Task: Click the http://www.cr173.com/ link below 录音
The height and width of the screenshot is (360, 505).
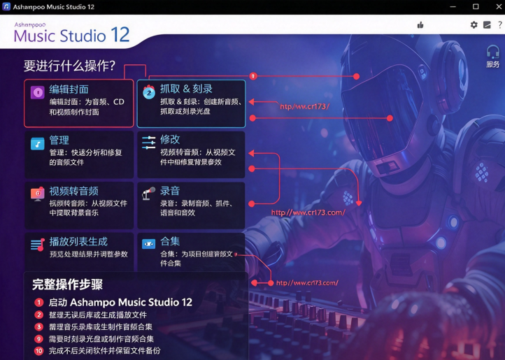Action: pyautogui.click(x=308, y=213)
